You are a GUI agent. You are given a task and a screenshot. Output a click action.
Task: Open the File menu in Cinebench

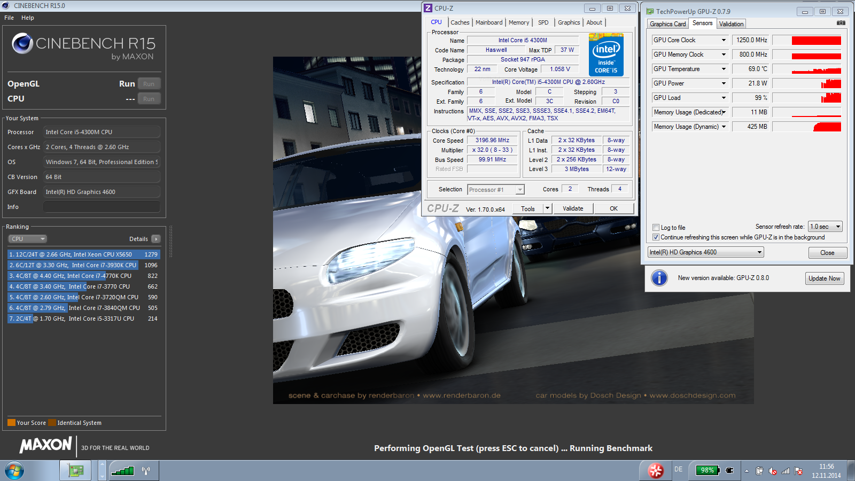click(9, 18)
